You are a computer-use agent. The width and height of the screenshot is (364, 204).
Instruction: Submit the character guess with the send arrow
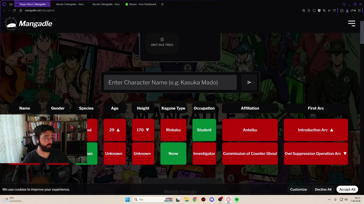(x=249, y=82)
